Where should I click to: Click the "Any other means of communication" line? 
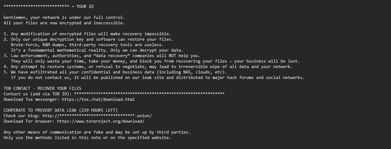coord(97,132)
